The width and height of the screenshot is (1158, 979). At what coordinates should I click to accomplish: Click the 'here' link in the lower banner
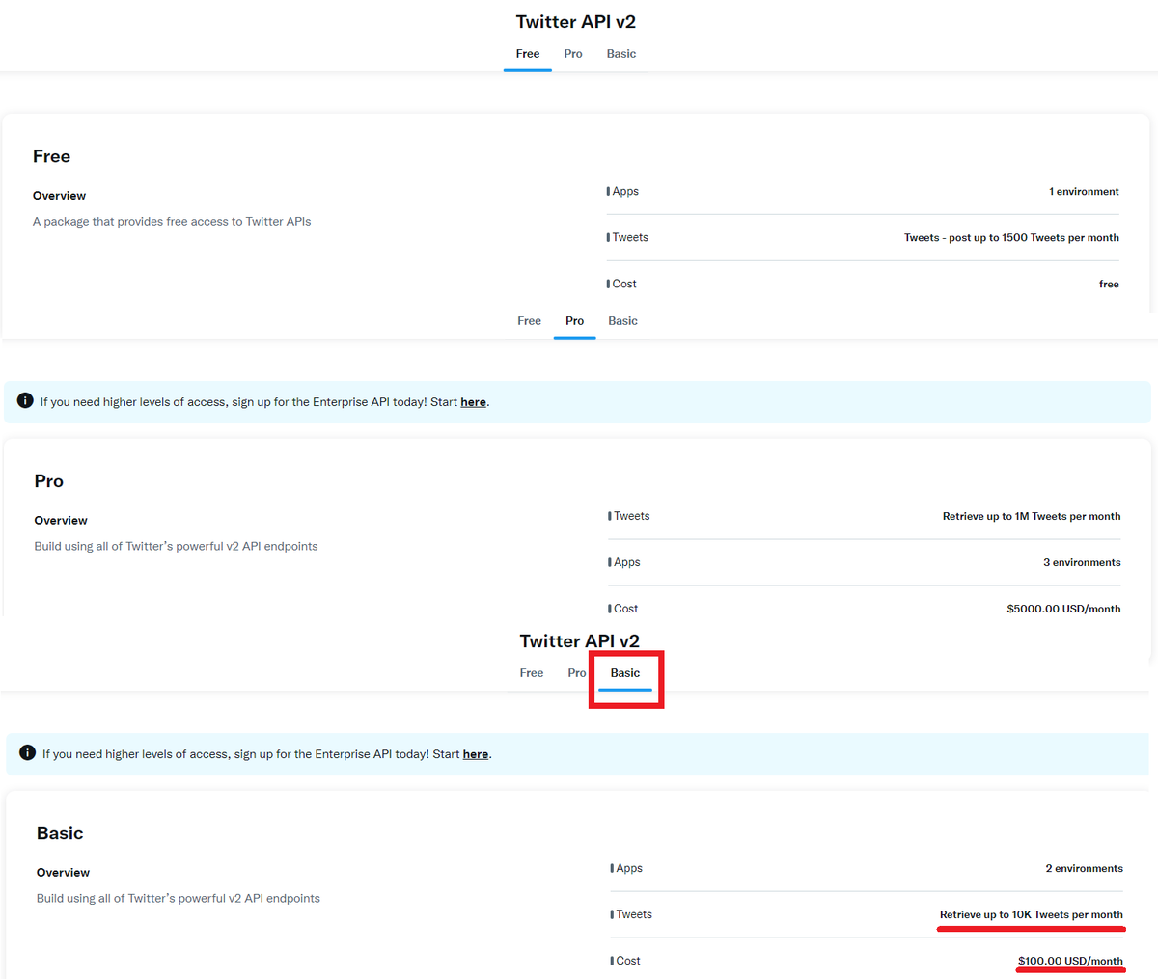pos(475,753)
